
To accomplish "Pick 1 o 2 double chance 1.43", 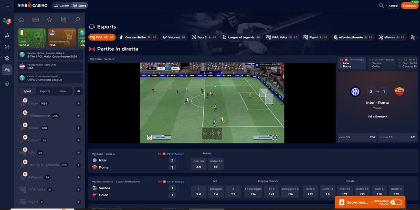I will tap(272, 191).
